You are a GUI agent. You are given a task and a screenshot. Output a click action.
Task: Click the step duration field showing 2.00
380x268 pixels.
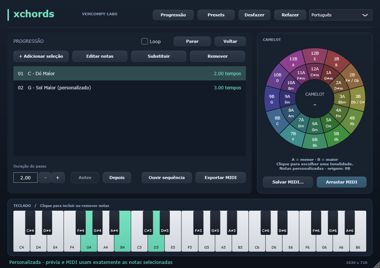tap(25, 178)
